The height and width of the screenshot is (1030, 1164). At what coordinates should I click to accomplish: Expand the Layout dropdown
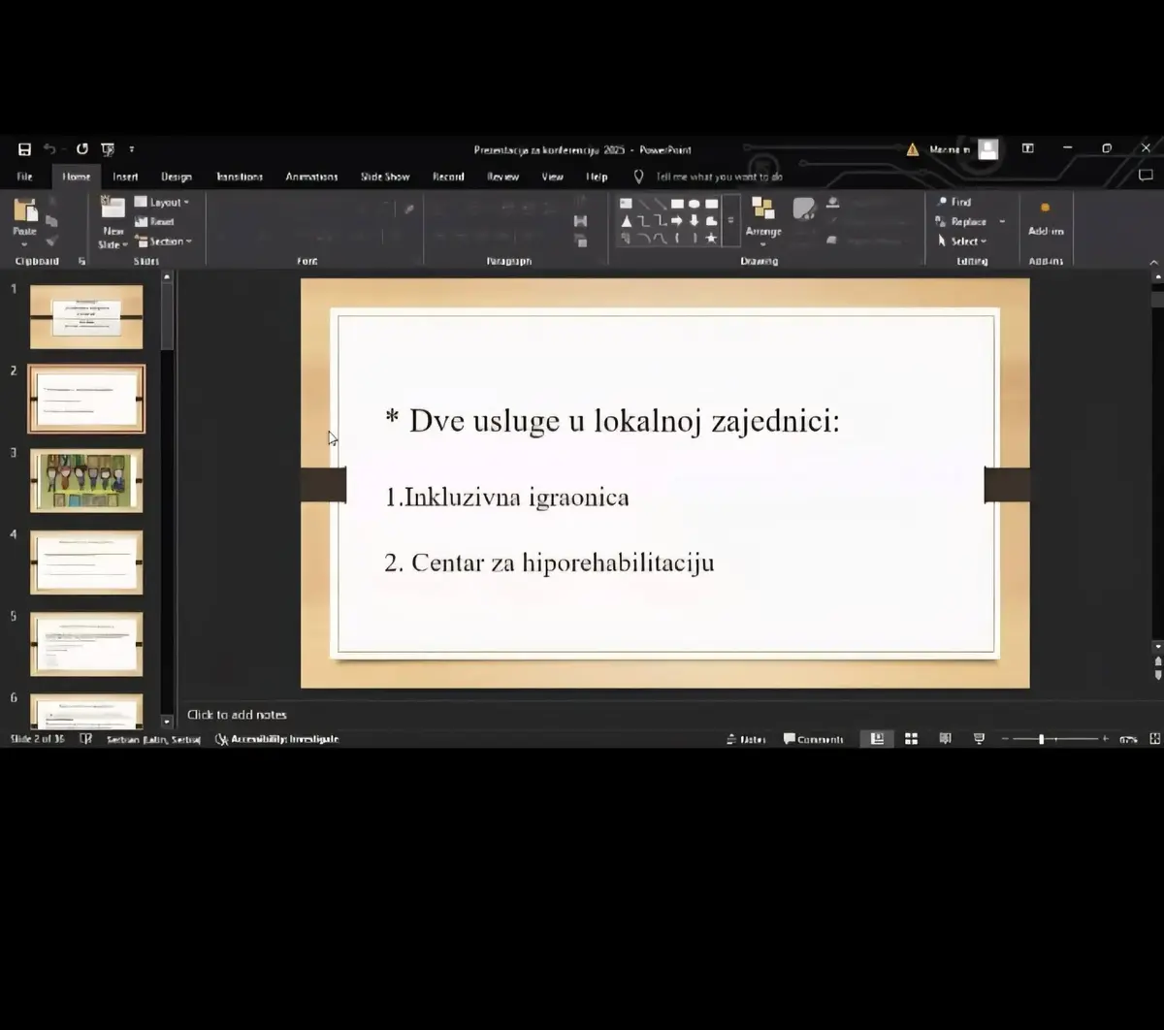[x=162, y=202]
